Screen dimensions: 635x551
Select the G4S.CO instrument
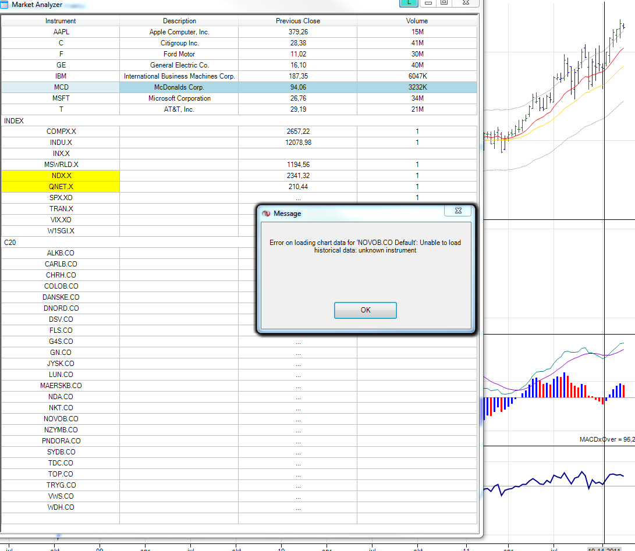coord(61,342)
